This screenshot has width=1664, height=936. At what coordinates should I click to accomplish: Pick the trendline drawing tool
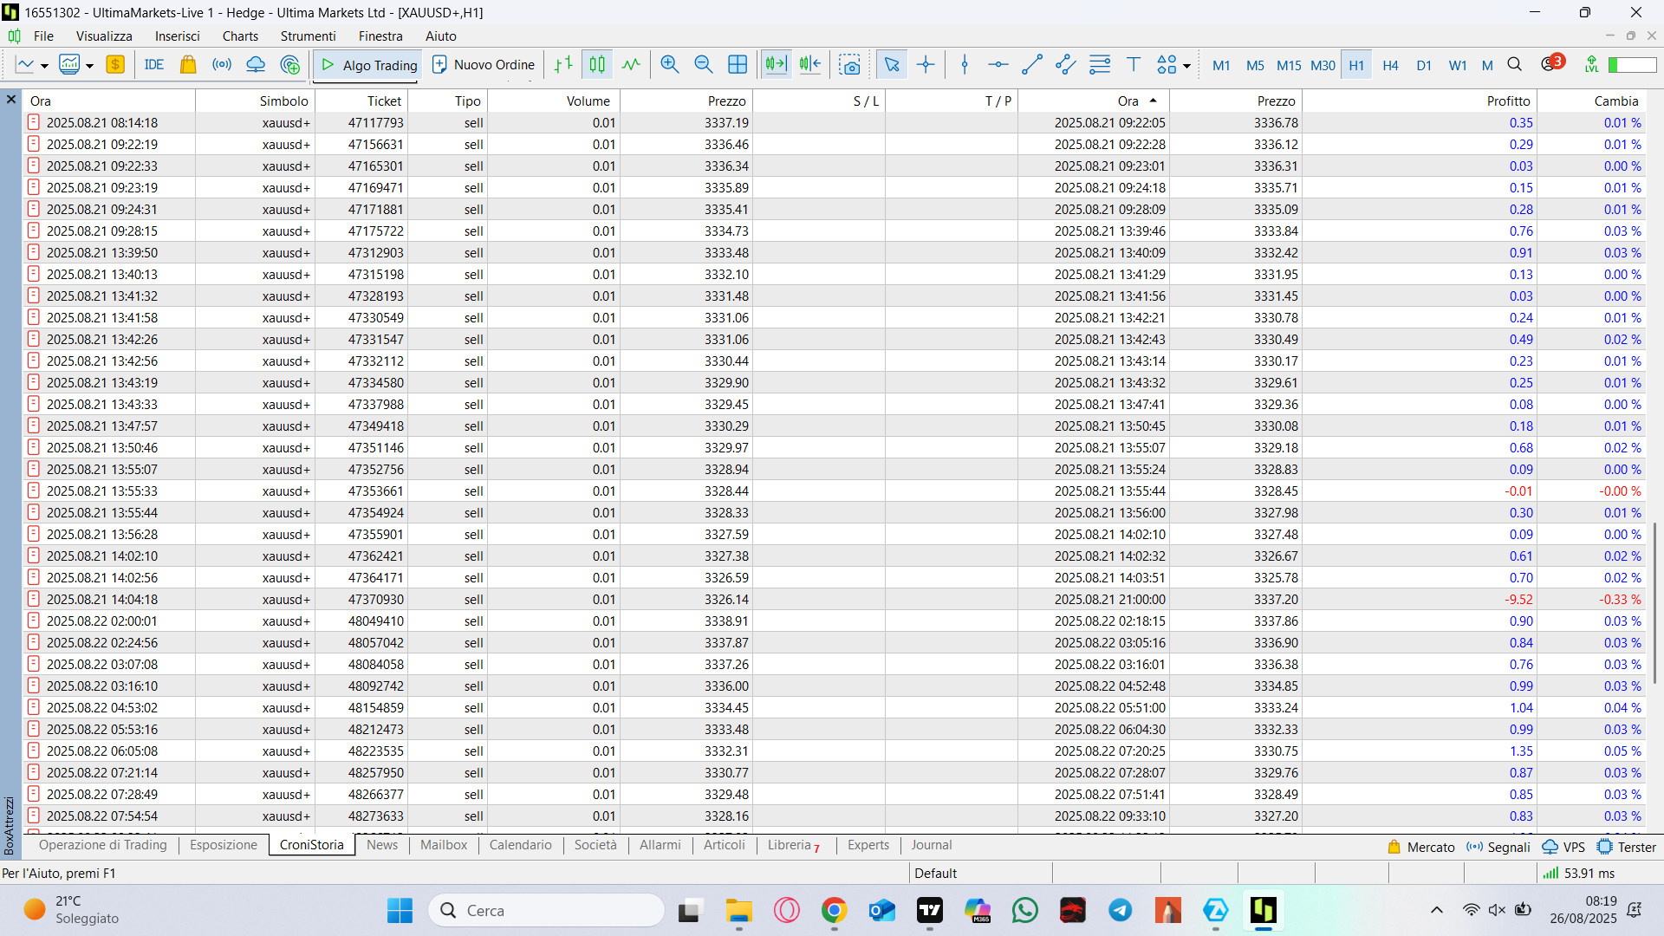(x=1031, y=65)
